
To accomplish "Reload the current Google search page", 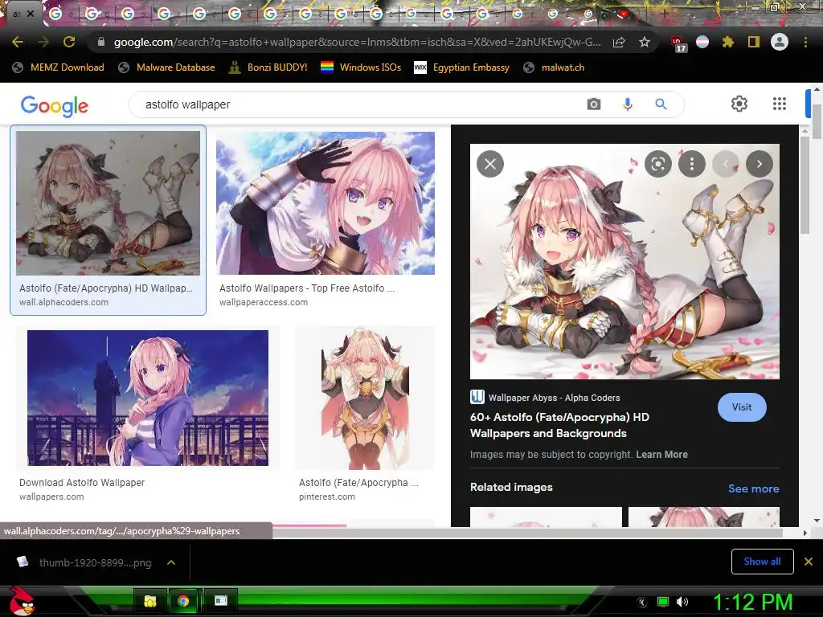I will [x=69, y=42].
